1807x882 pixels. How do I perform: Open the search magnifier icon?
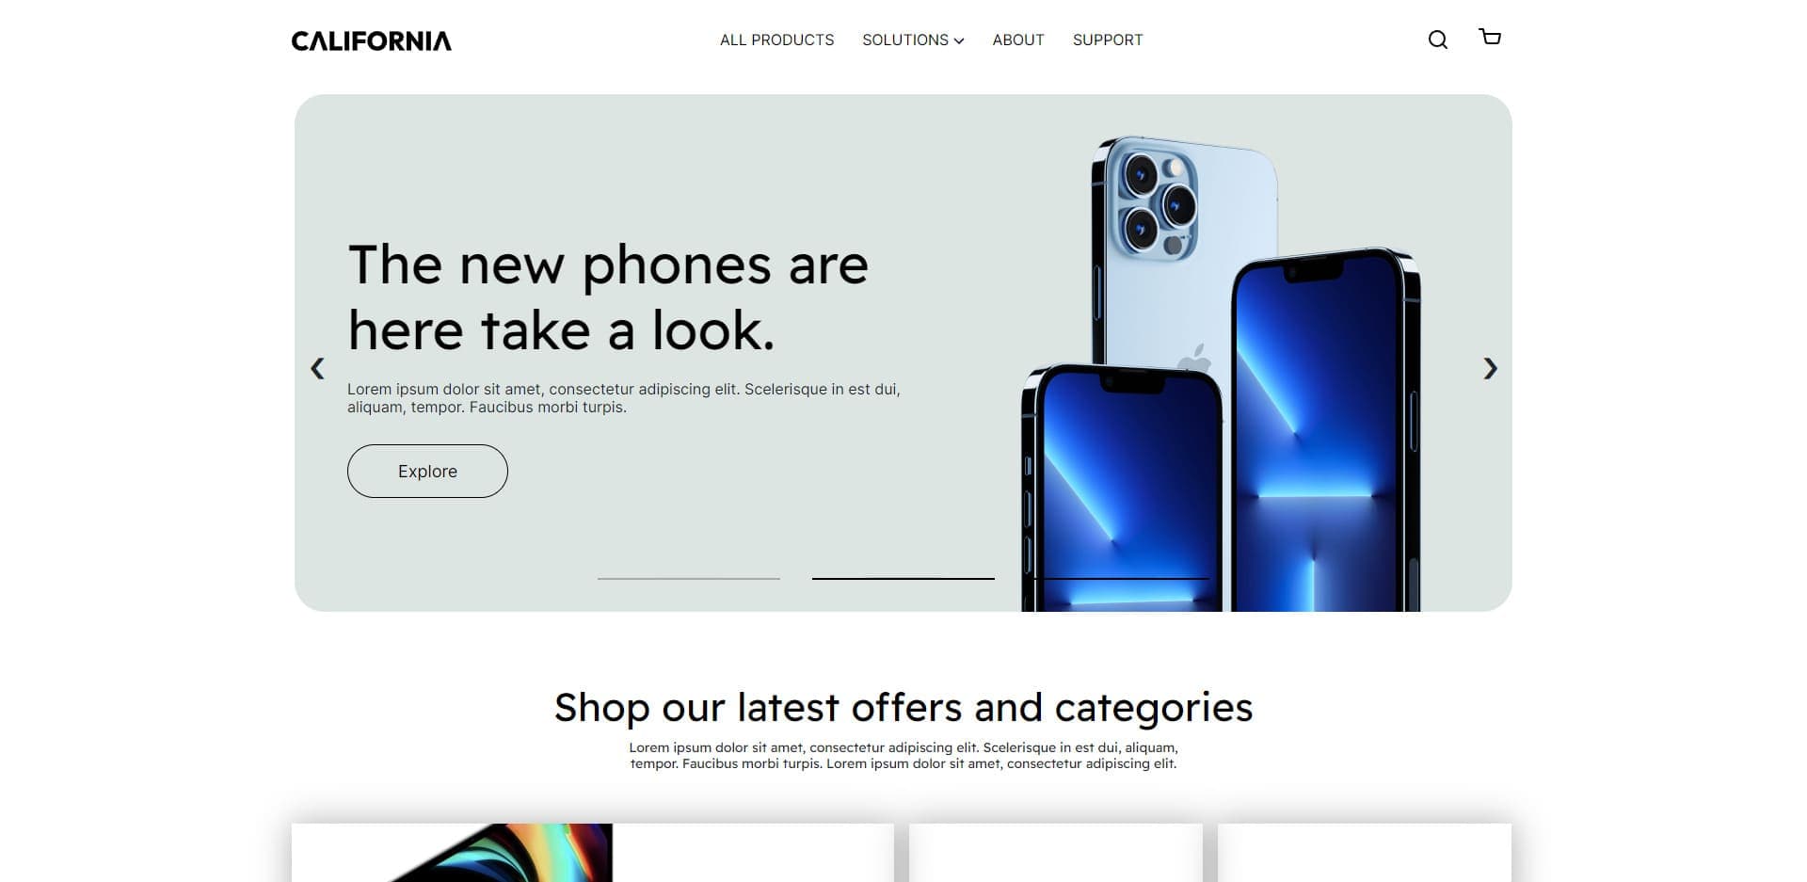coord(1437,40)
